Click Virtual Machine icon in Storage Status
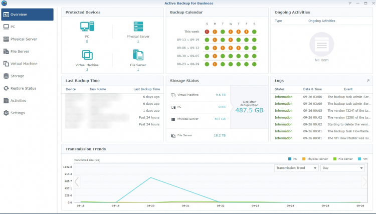Image resolution: width=376 pixels, height=214 pixels. (173, 95)
